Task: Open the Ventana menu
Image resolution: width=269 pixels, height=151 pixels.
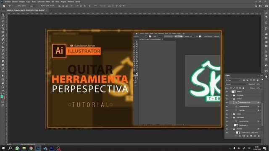Action: [x=71, y=2]
